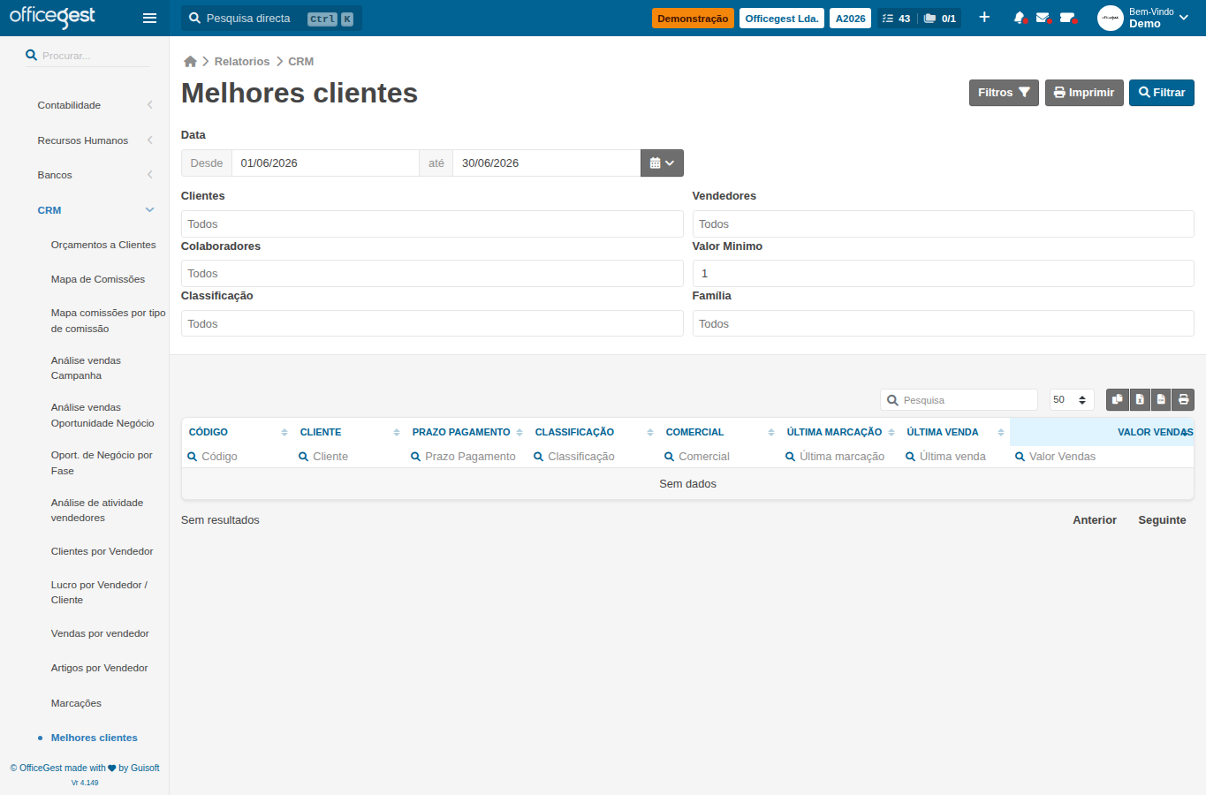Copy table data with copy icon
Viewport: 1206px width, 795px height.
coord(1118,399)
